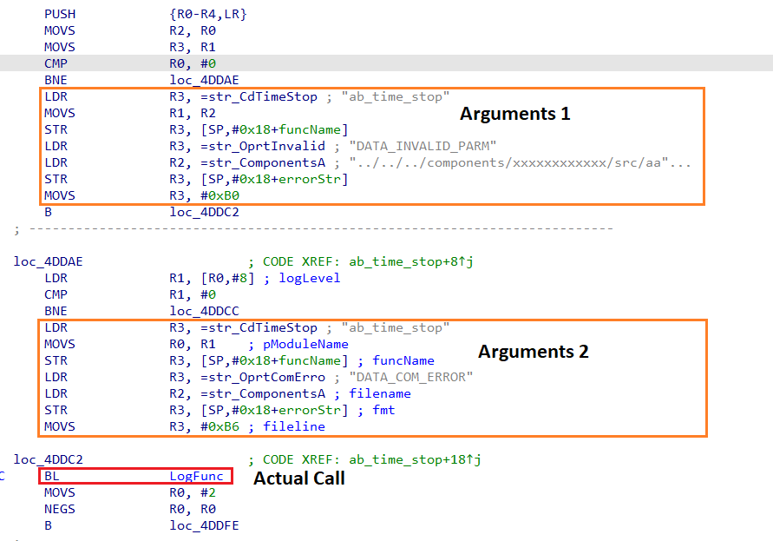This screenshot has height=541, width=773.
Task: Click the loc_4DDC2 target after B instruction
Action: point(204,212)
